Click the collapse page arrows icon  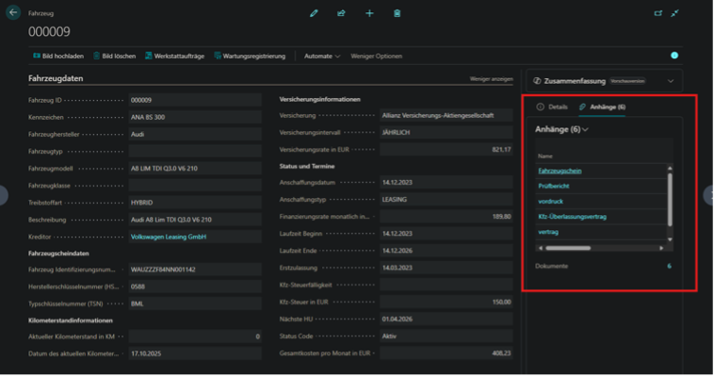pos(675,13)
